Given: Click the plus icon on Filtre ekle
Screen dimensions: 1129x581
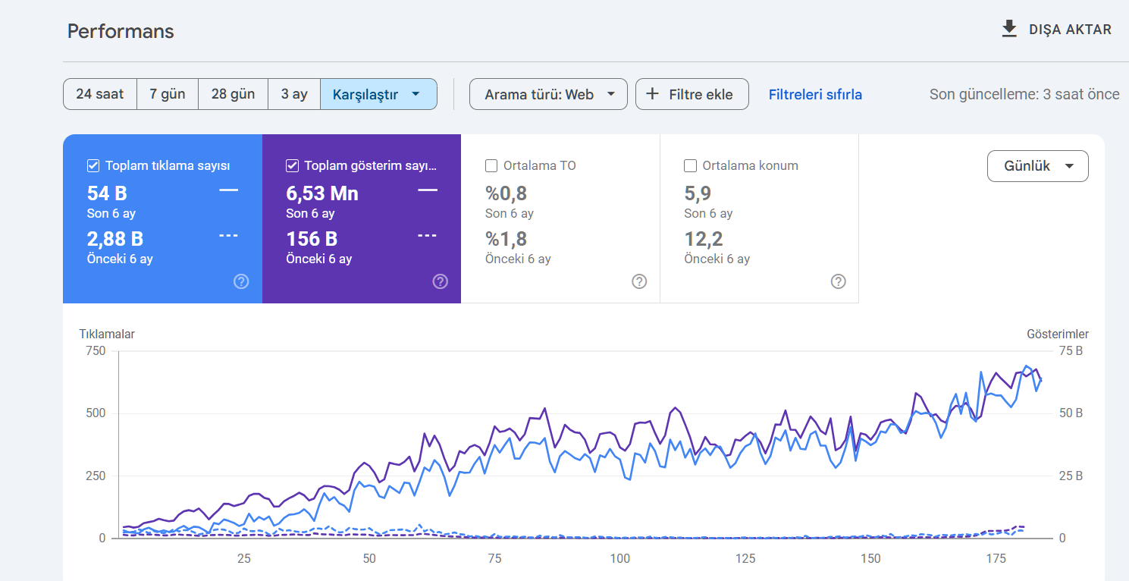Looking at the screenshot, I should coord(652,94).
